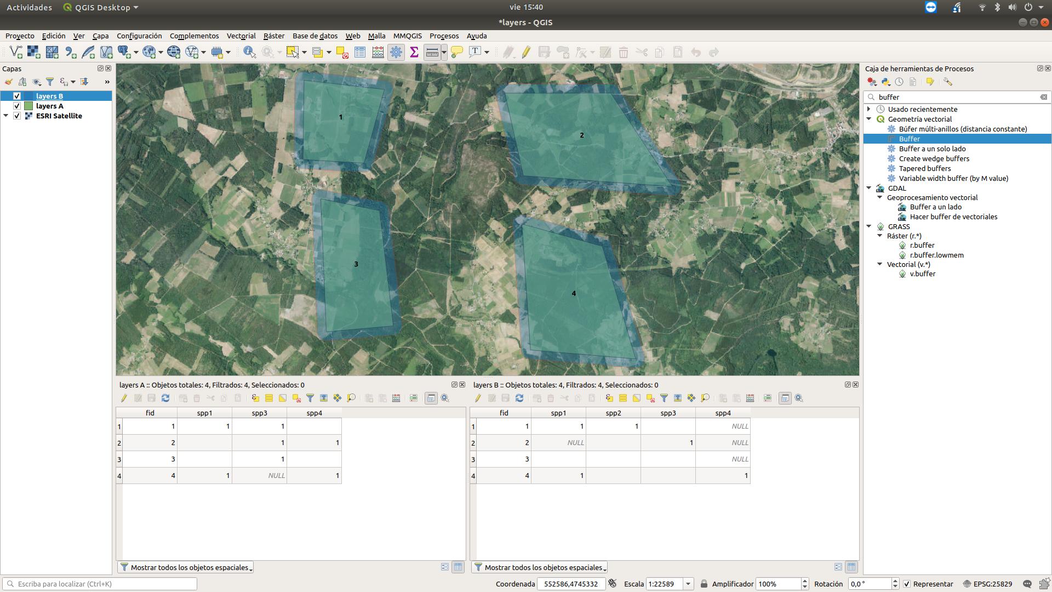Click EPSG:25829 CRS button
The image size is (1052, 592).
[x=987, y=584]
